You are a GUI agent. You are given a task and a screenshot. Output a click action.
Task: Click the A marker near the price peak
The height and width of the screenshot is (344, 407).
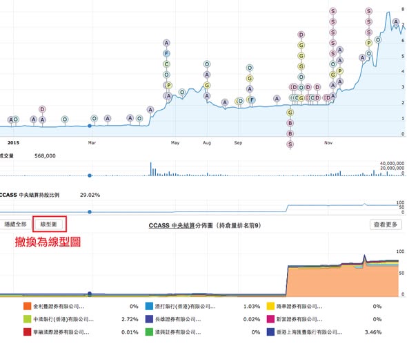396,22
